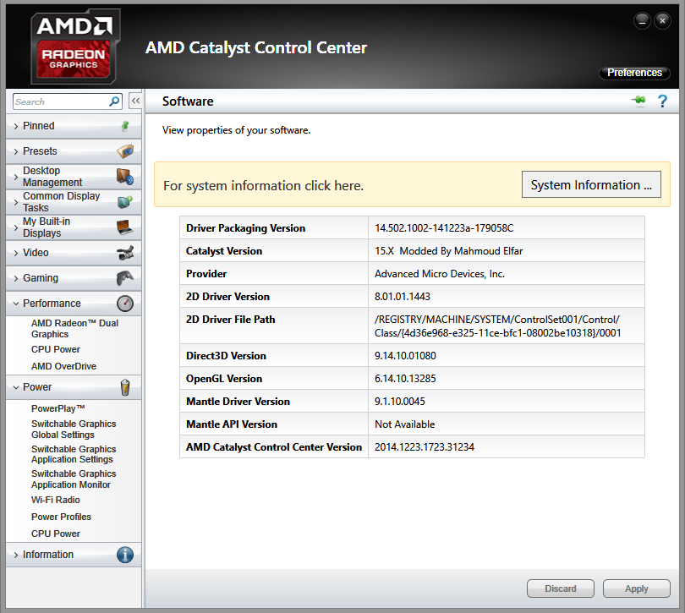Viewport: 685px width, 613px height.
Task: Expand the Video section
Action: pos(74,253)
